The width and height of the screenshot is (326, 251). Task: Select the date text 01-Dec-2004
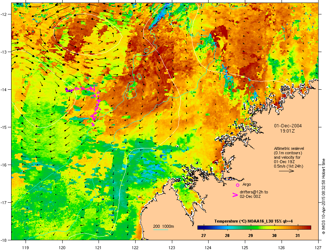[288, 126]
